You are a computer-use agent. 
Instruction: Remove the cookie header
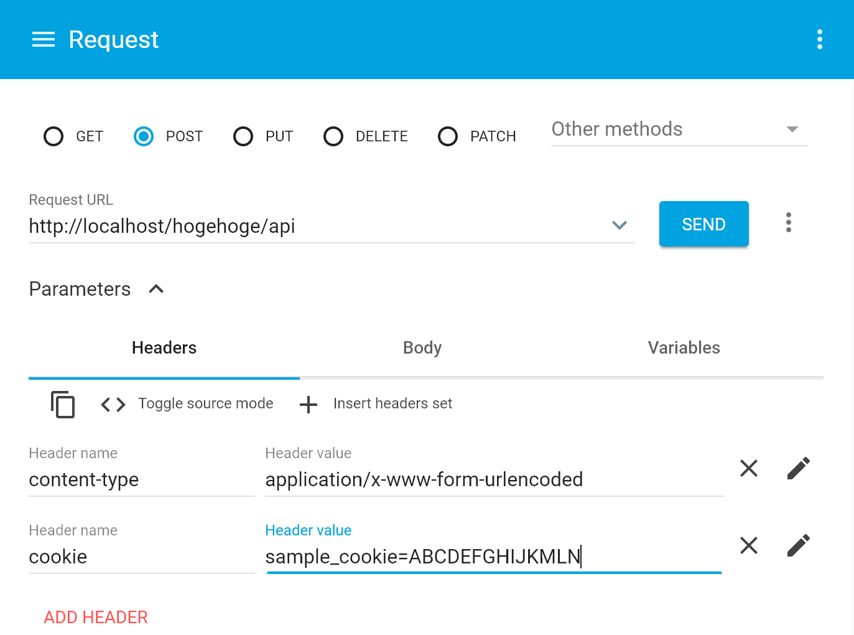pos(748,545)
